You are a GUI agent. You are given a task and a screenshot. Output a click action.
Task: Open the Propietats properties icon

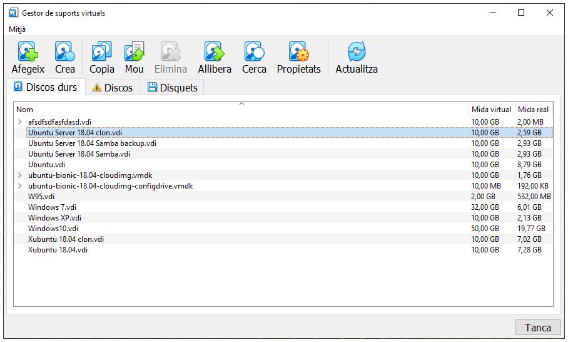tap(298, 52)
